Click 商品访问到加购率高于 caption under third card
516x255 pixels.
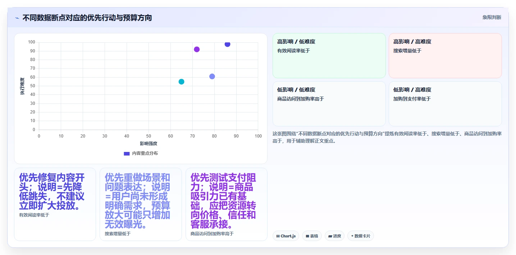tap(212, 234)
